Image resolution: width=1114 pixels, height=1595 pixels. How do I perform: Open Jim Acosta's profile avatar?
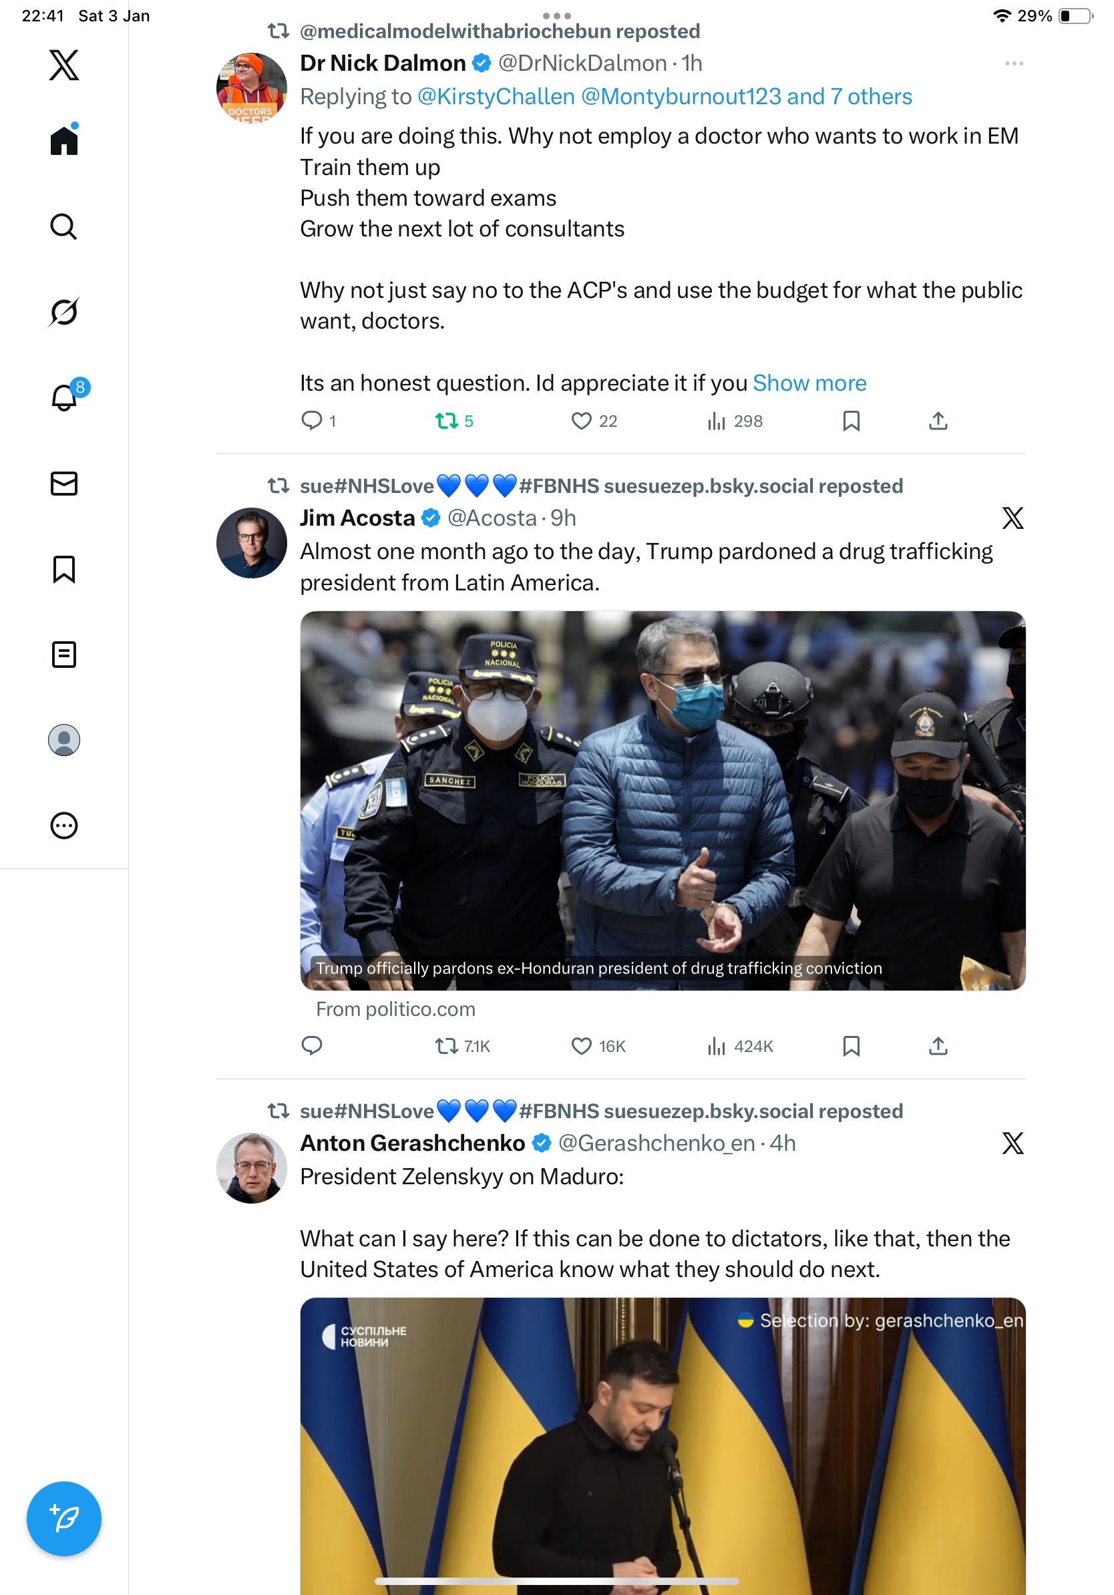[251, 542]
